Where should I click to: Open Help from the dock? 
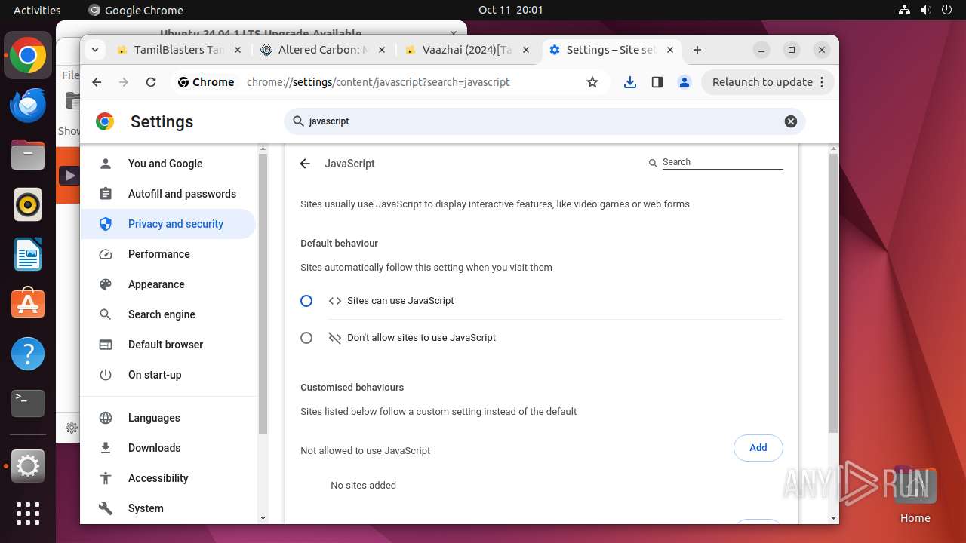tap(28, 354)
